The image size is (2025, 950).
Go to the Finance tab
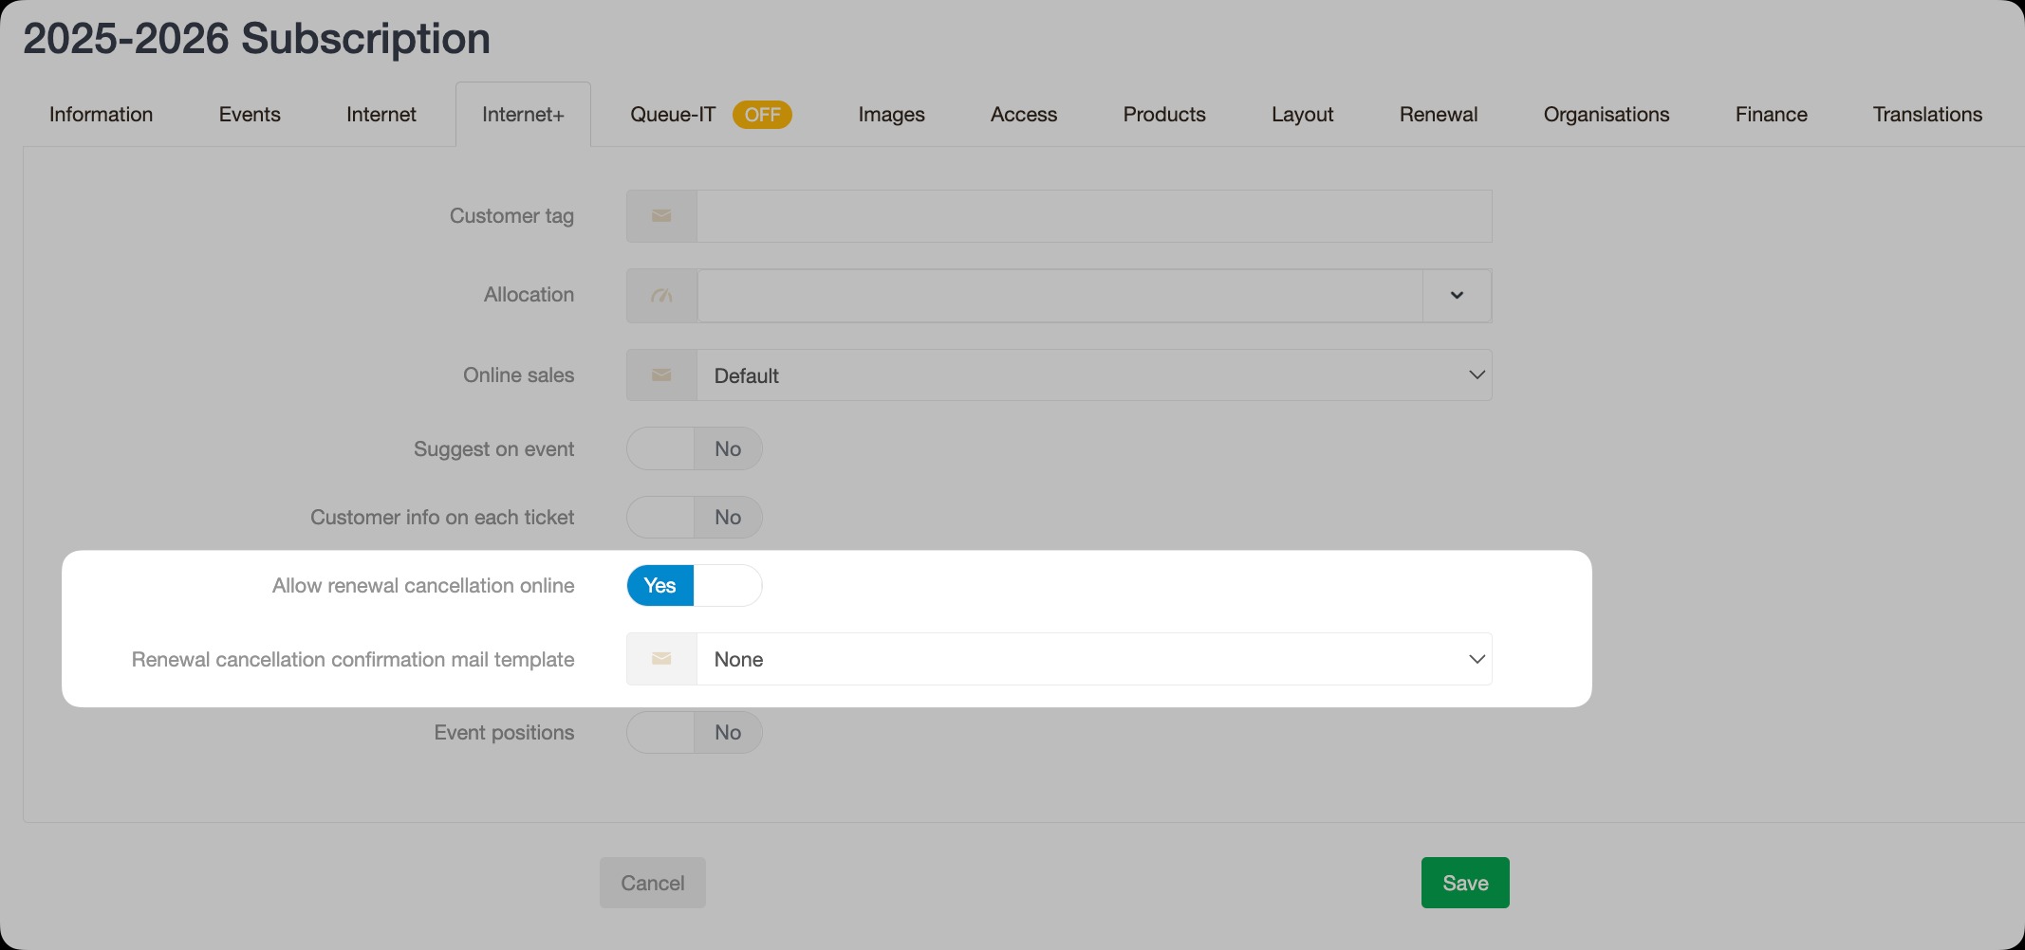(1772, 115)
